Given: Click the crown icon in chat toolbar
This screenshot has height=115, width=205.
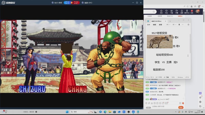Looking at the screenshot, I should [x=152, y=103].
